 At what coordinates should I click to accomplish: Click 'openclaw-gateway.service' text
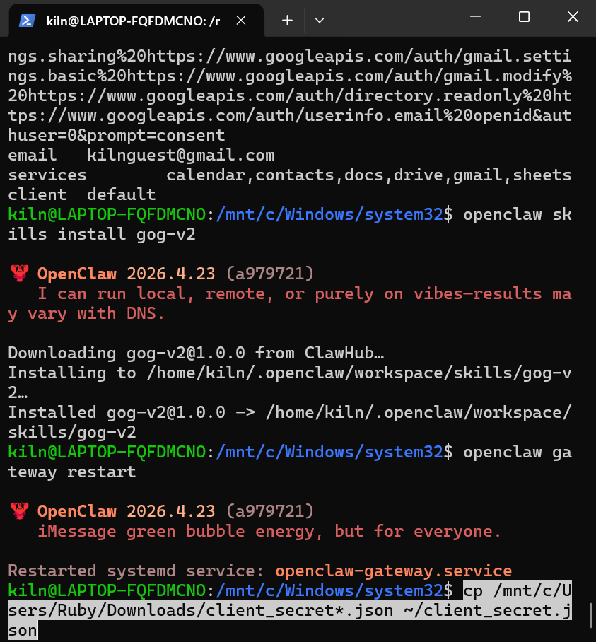393,571
